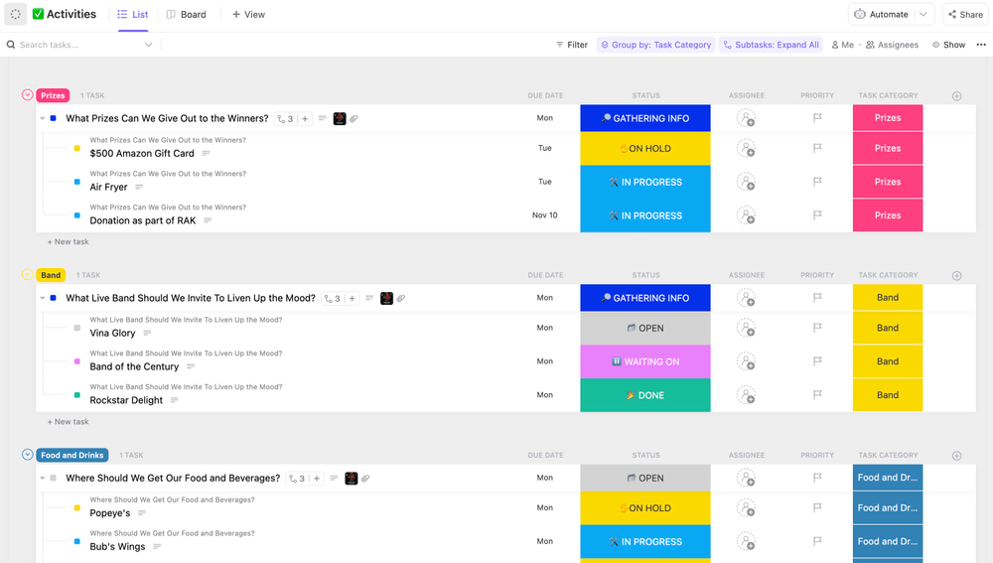
Task: Click the Automate robot icon
Action: (860, 15)
